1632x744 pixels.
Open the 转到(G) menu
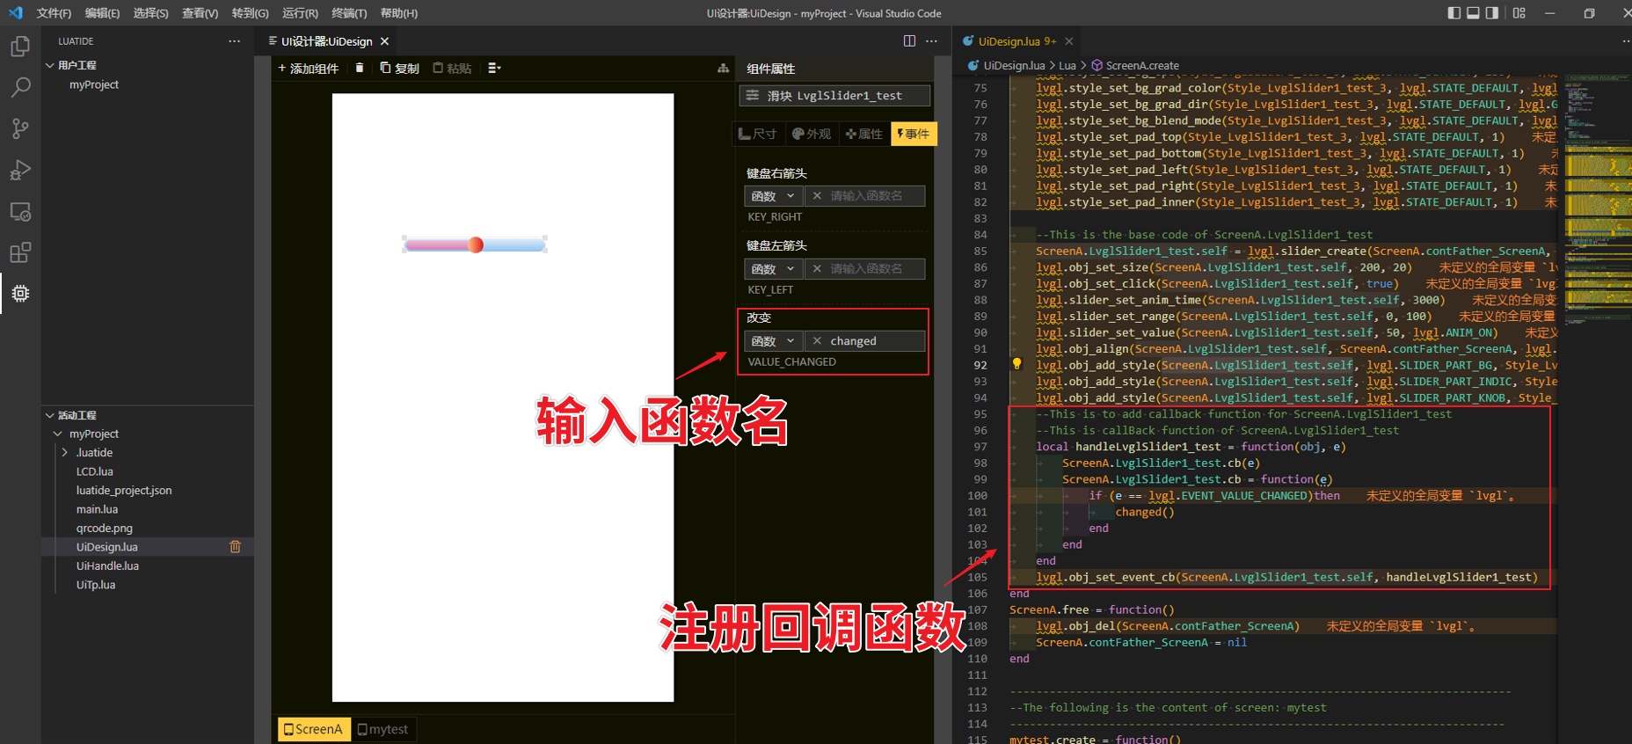point(250,13)
